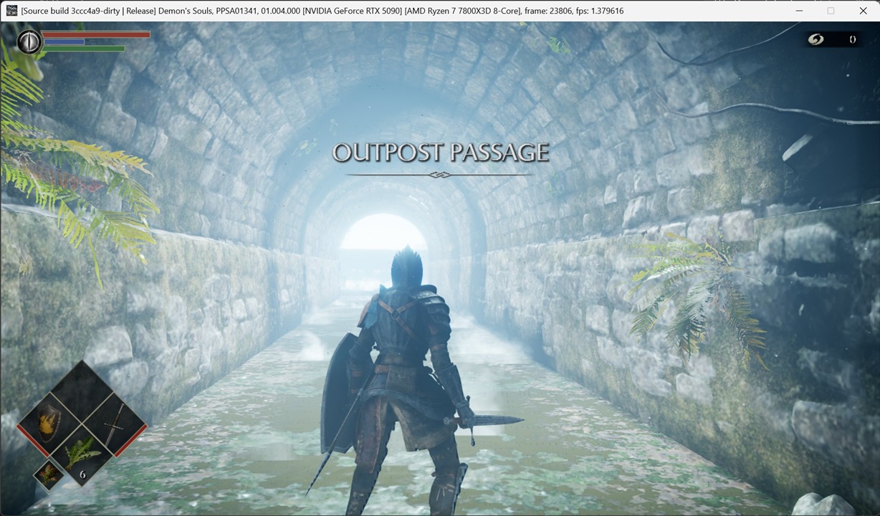This screenshot has height=516, width=880.
Task: Select the grass consumable item slot
Action: point(82,456)
